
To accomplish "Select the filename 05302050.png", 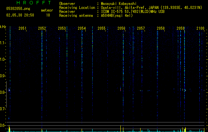I will 18,9.
